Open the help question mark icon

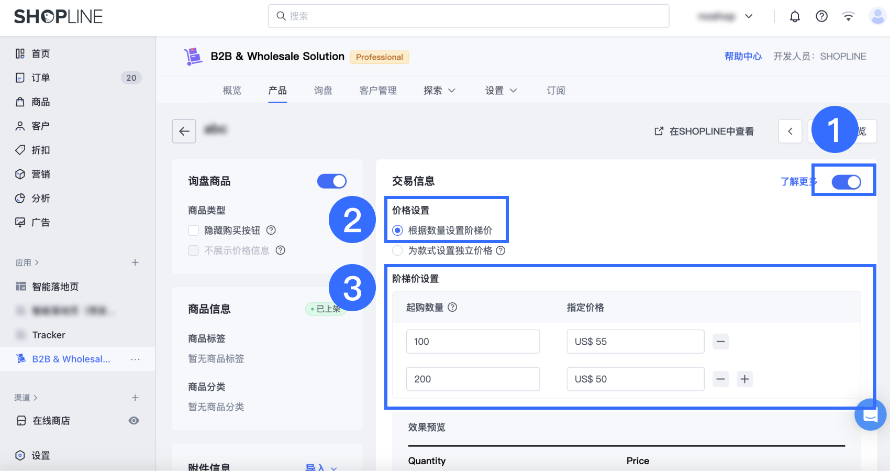tap(821, 16)
